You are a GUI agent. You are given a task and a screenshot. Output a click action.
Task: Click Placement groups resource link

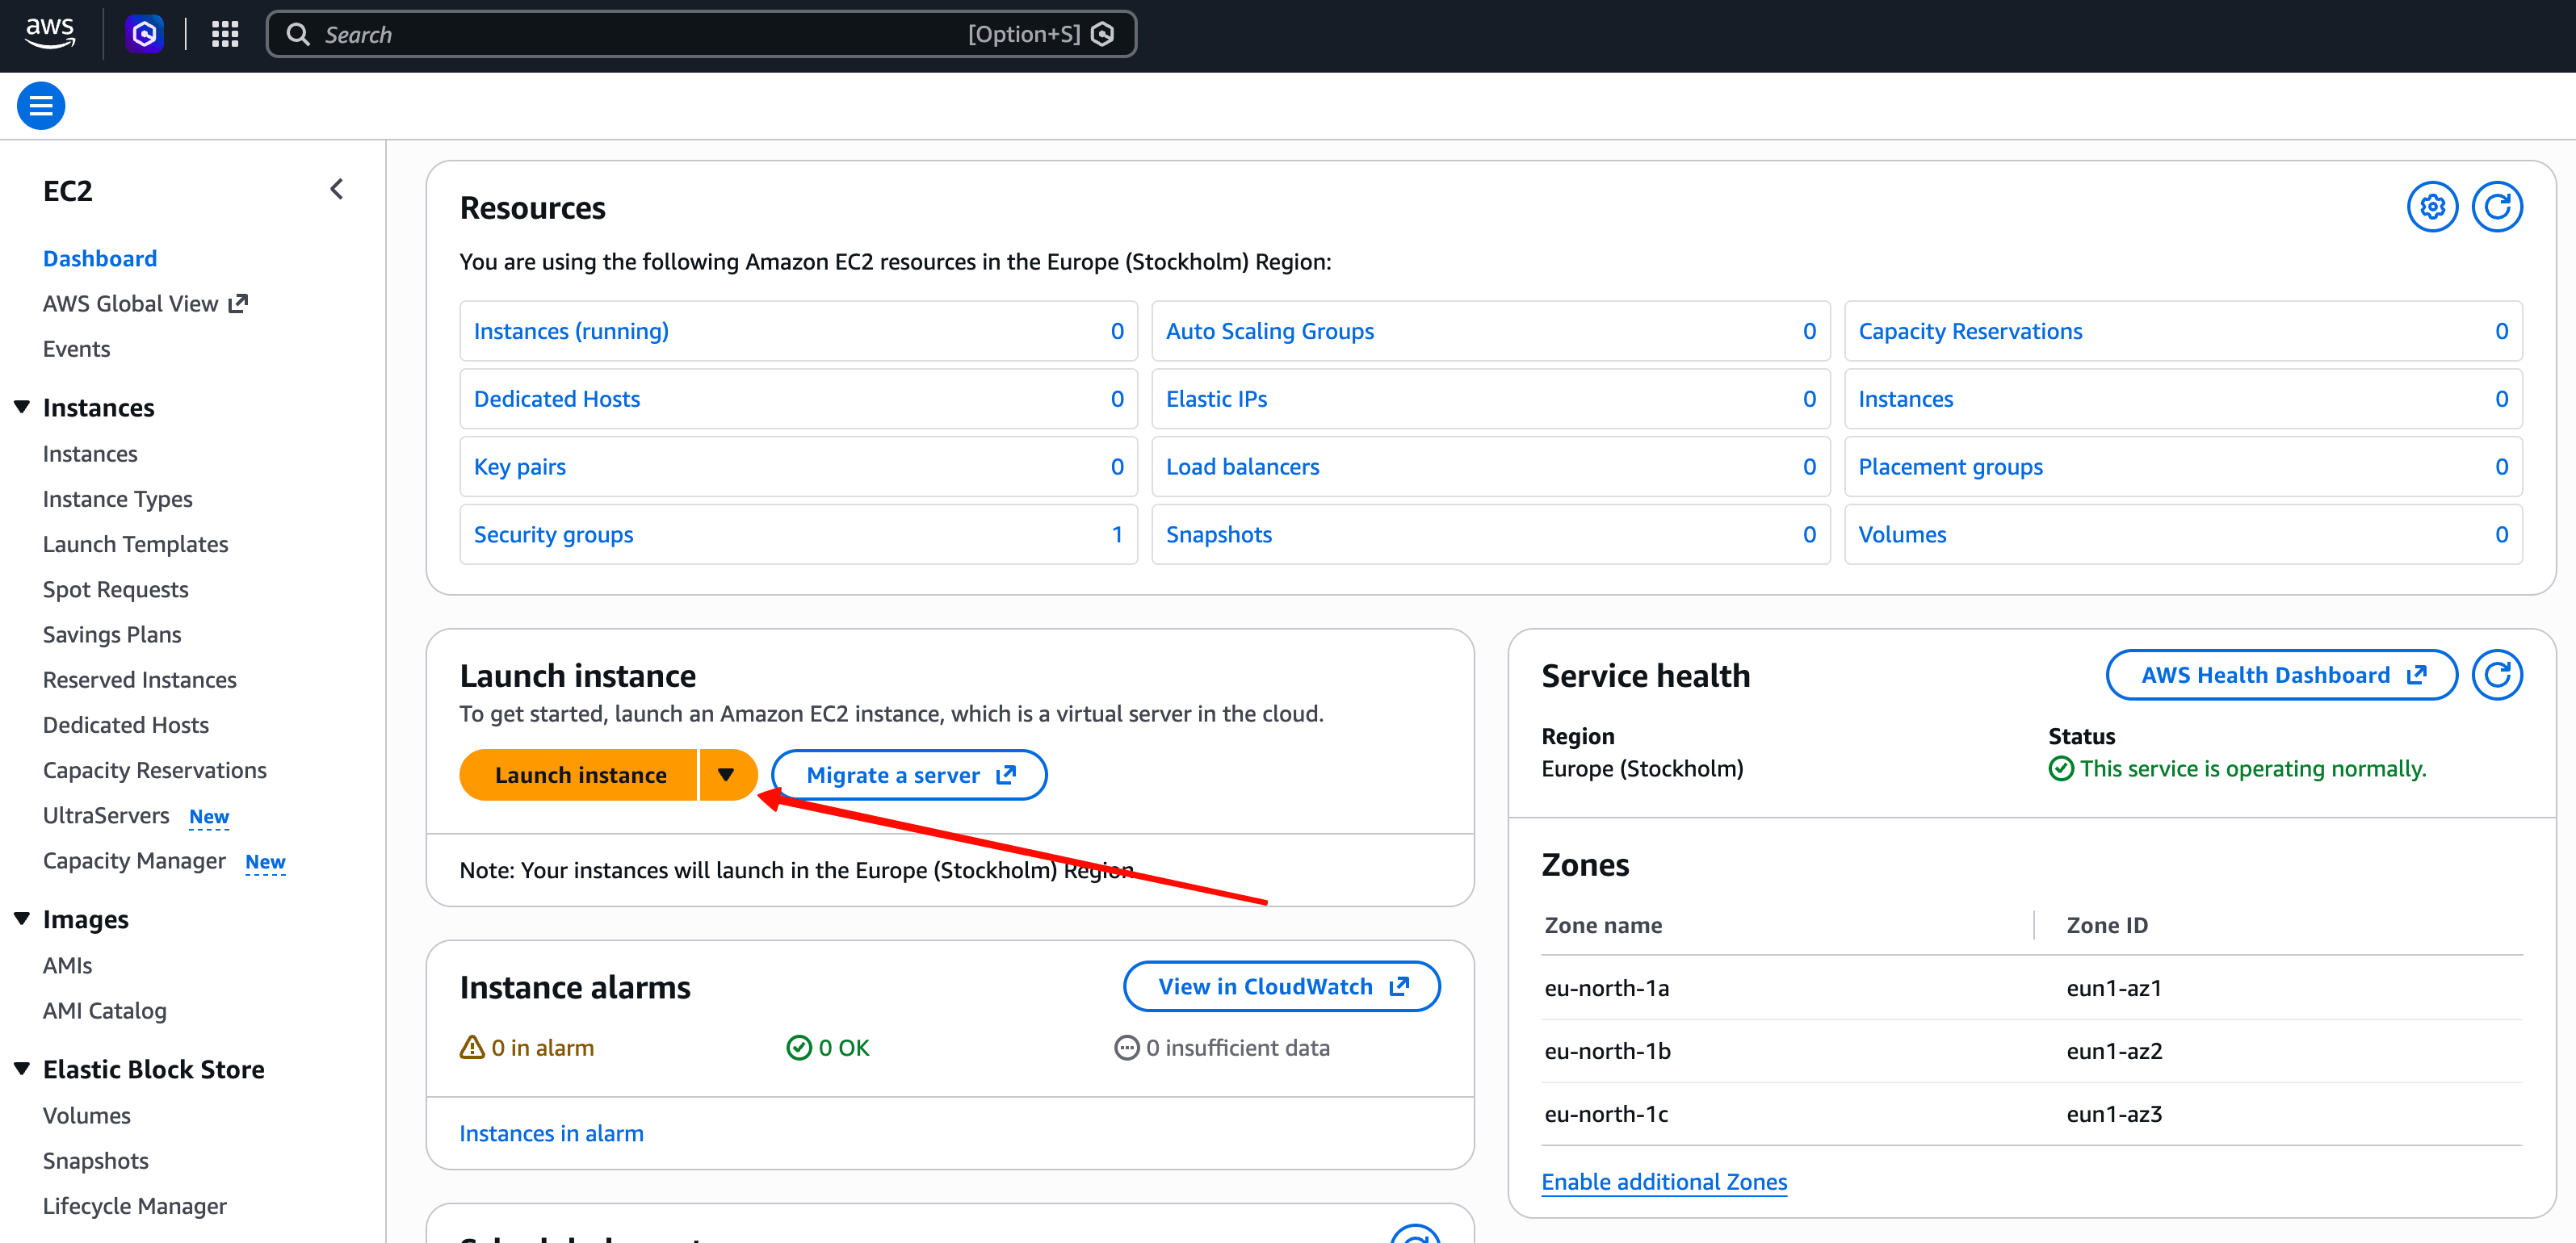1950,467
